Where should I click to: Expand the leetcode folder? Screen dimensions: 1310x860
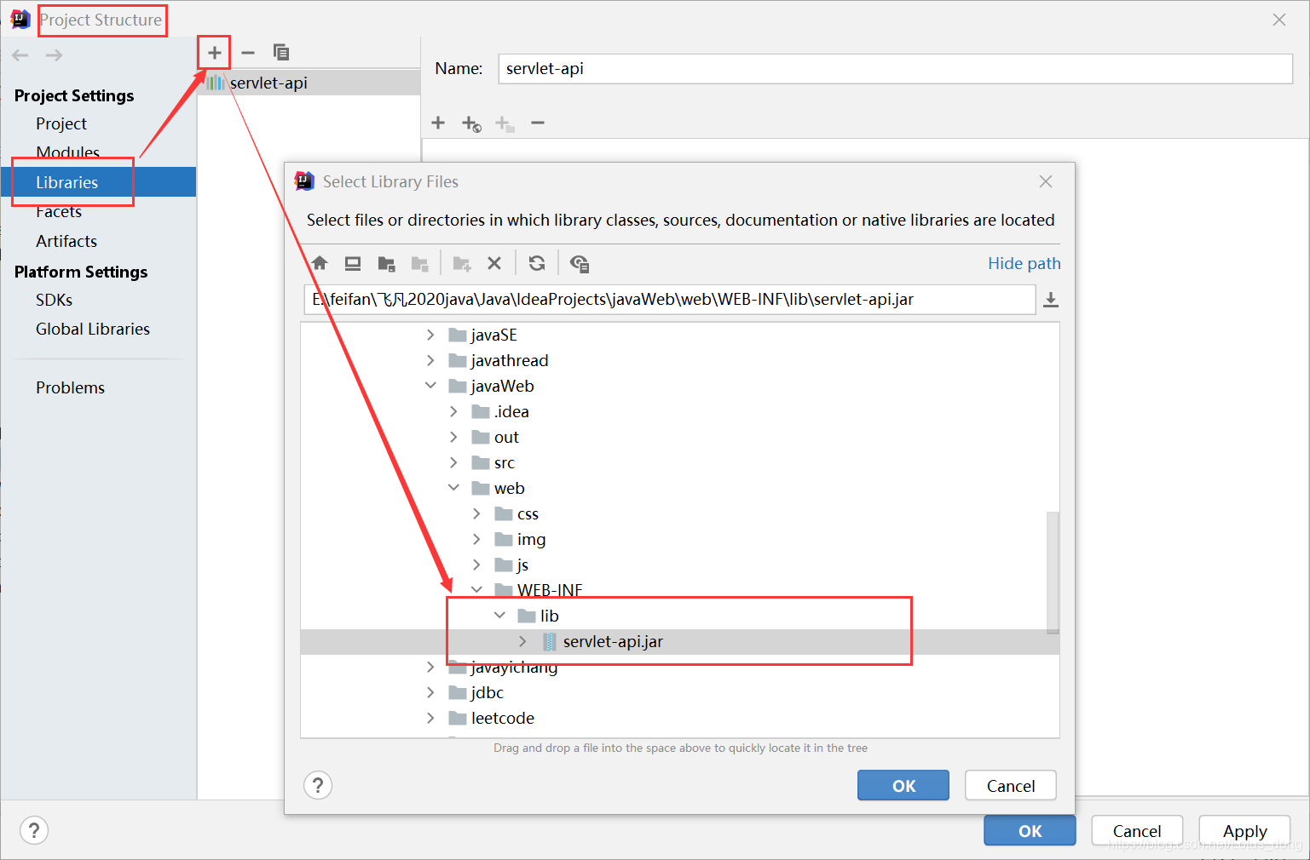pos(430,718)
